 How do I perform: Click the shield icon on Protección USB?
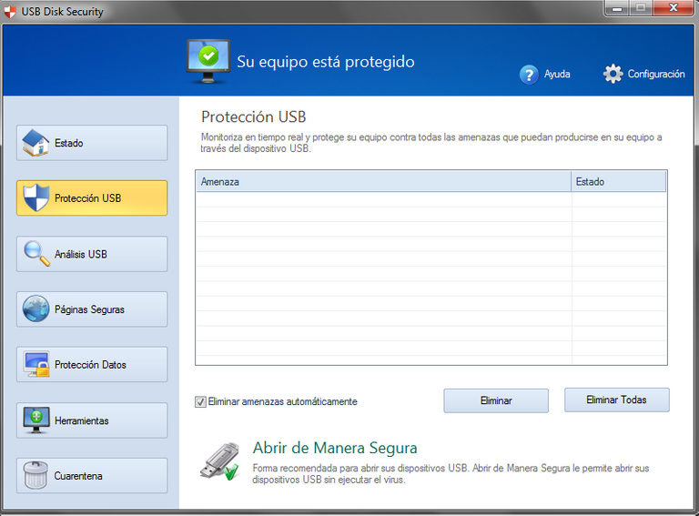coord(36,197)
